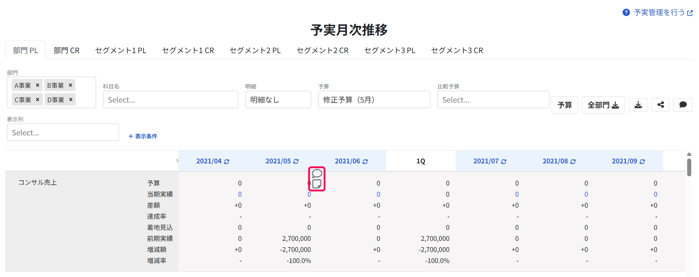Screen dimensions: 699x277
Task: Open the セグメント2 PL tab
Action: point(255,51)
